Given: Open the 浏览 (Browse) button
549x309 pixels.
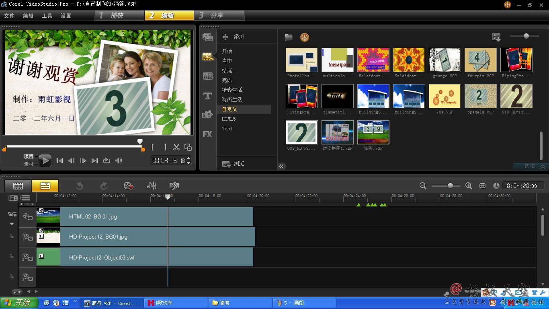Looking at the screenshot, I should 234,164.
